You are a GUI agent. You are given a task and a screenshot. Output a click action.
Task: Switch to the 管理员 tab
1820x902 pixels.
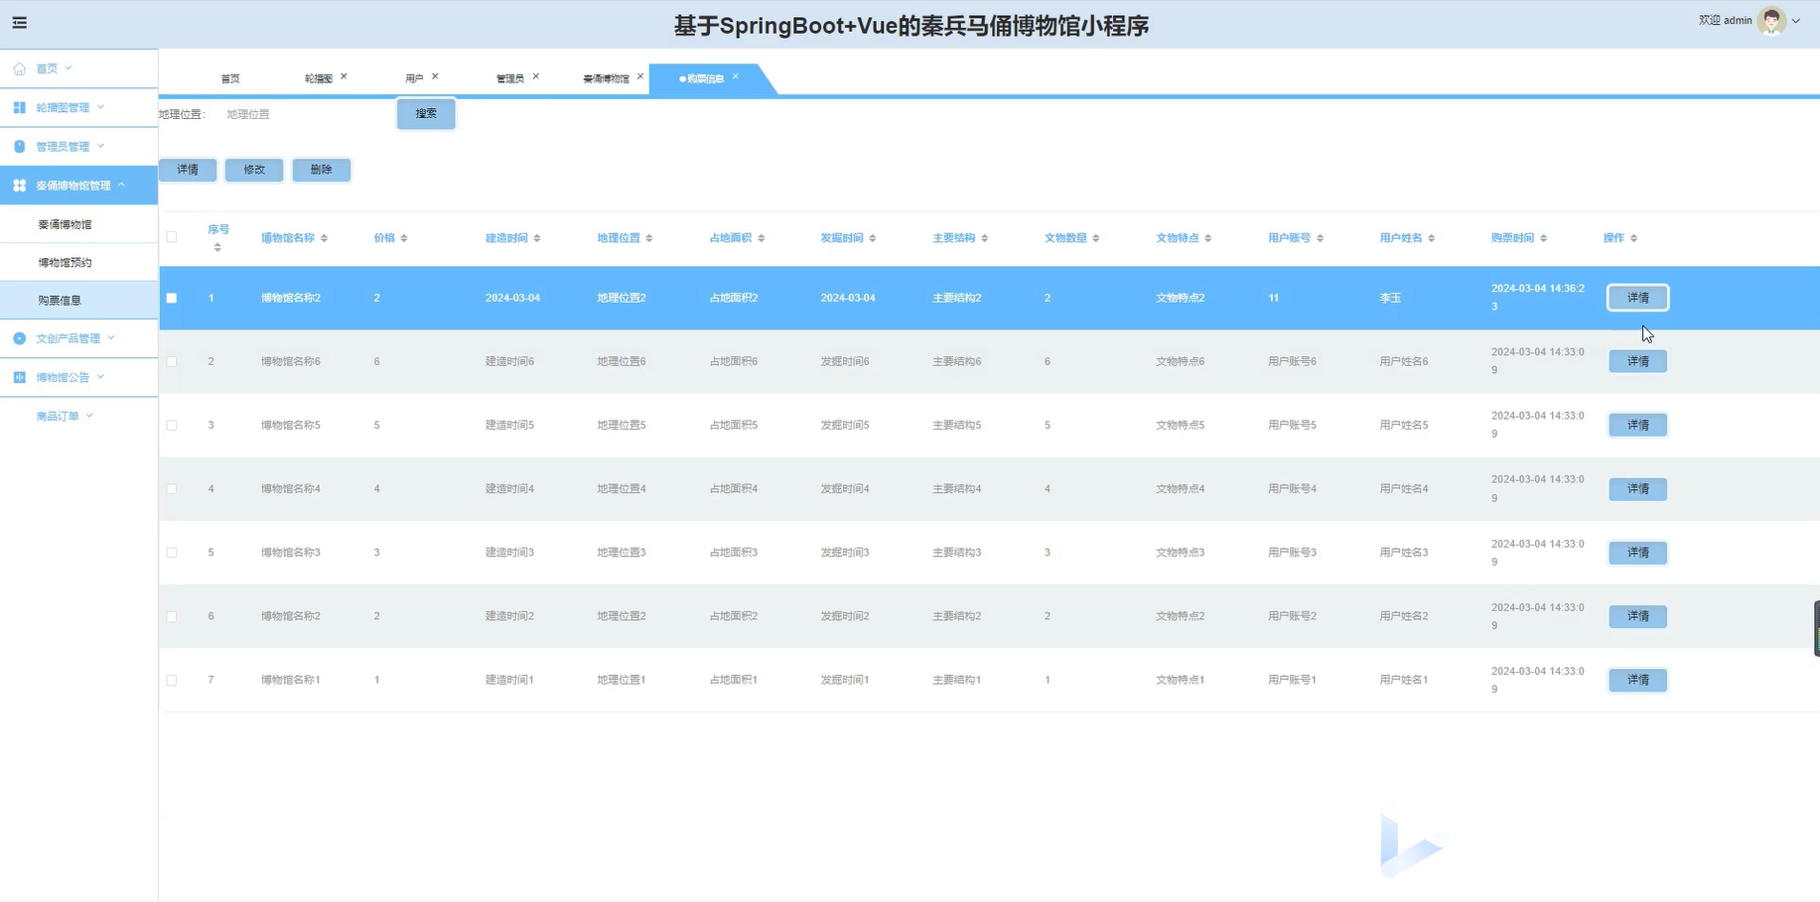(x=510, y=78)
